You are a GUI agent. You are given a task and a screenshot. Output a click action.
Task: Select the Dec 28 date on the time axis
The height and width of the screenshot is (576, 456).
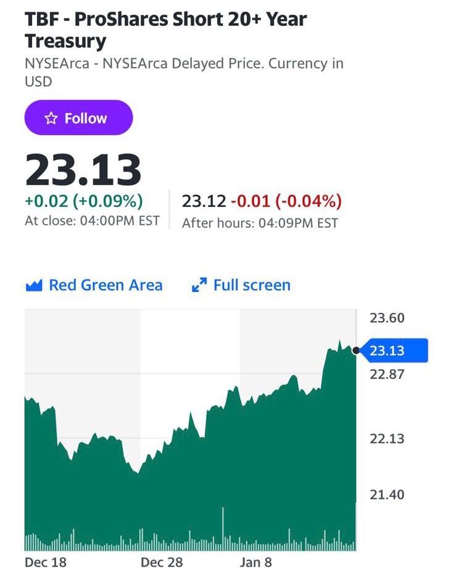161,562
